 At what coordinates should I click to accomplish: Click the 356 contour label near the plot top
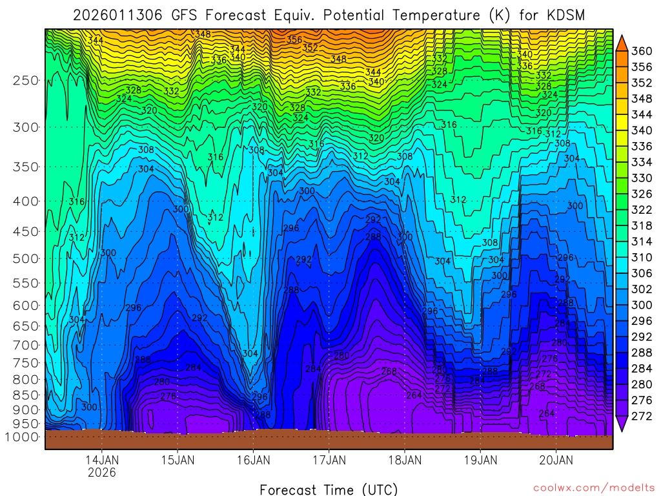coord(294,39)
